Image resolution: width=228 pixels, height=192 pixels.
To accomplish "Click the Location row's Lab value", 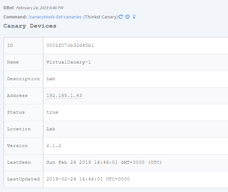I will (51, 129).
